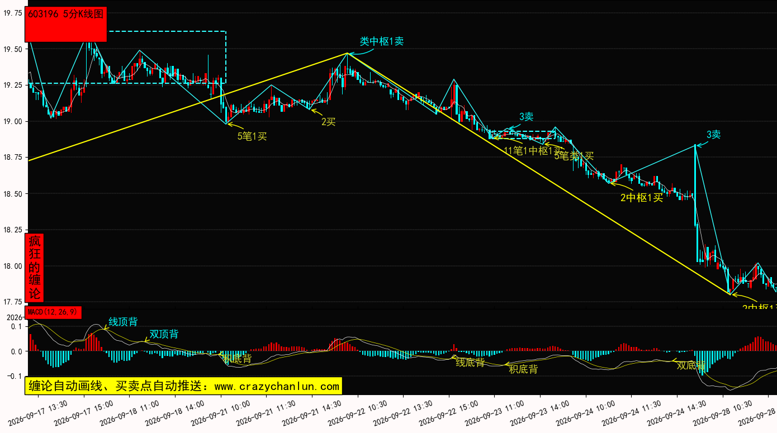777x433 pixels.
Task: Select the 5笔1买 buy-point label
Action: [x=252, y=136]
